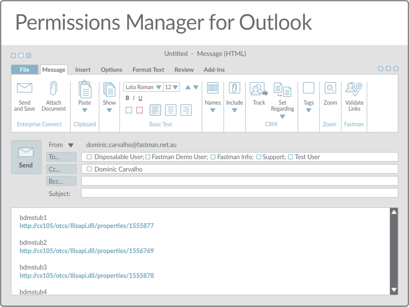Switch to the Format Text tab
The image size is (409, 307).
pos(148,69)
